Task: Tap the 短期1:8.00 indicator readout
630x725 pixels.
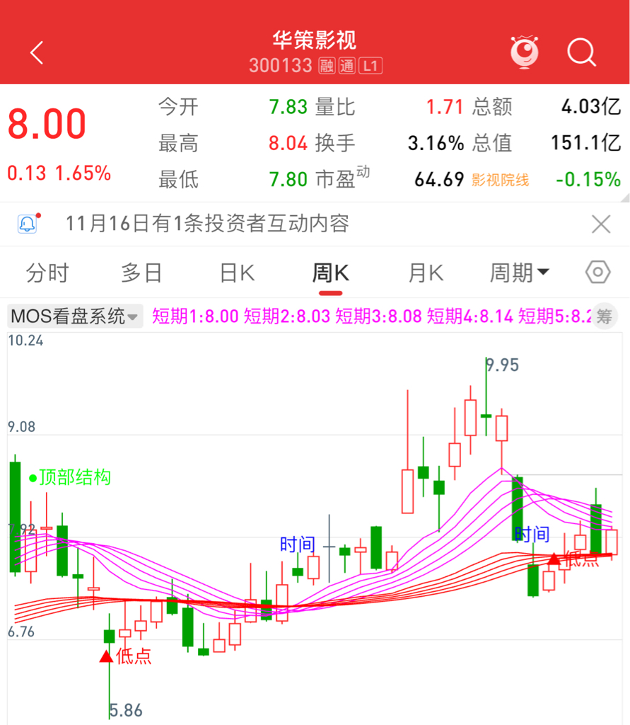Action: pos(195,316)
